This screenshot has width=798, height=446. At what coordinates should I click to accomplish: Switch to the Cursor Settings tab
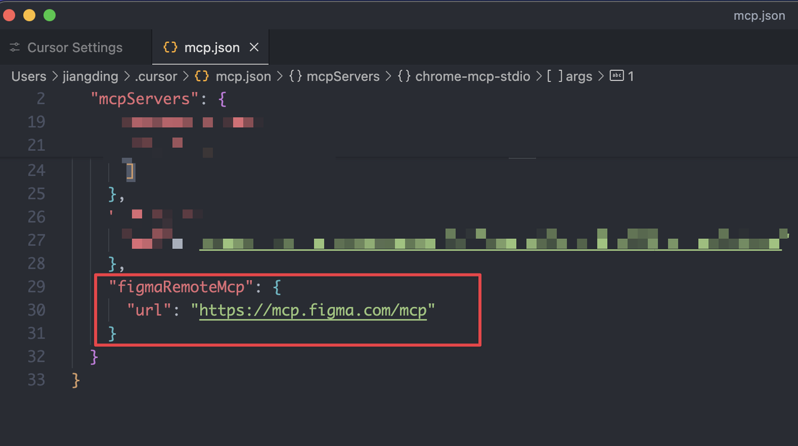point(75,47)
